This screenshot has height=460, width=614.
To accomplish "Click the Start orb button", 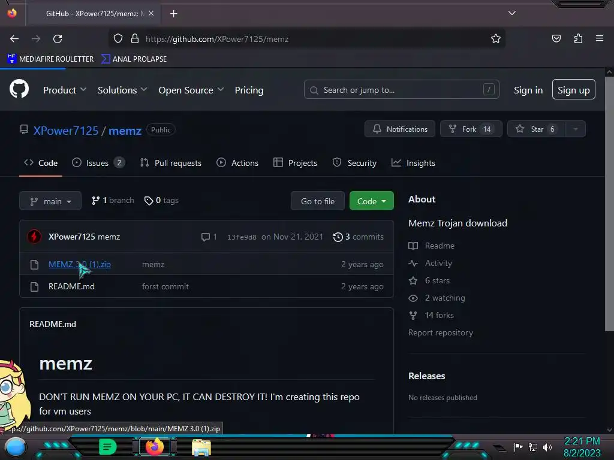I will pyautogui.click(x=15, y=447).
